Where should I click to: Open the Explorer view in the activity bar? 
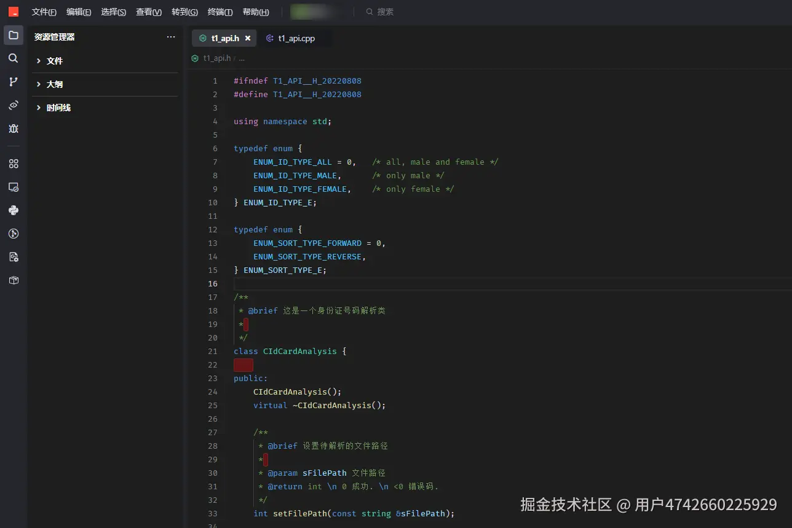[x=13, y=35]
